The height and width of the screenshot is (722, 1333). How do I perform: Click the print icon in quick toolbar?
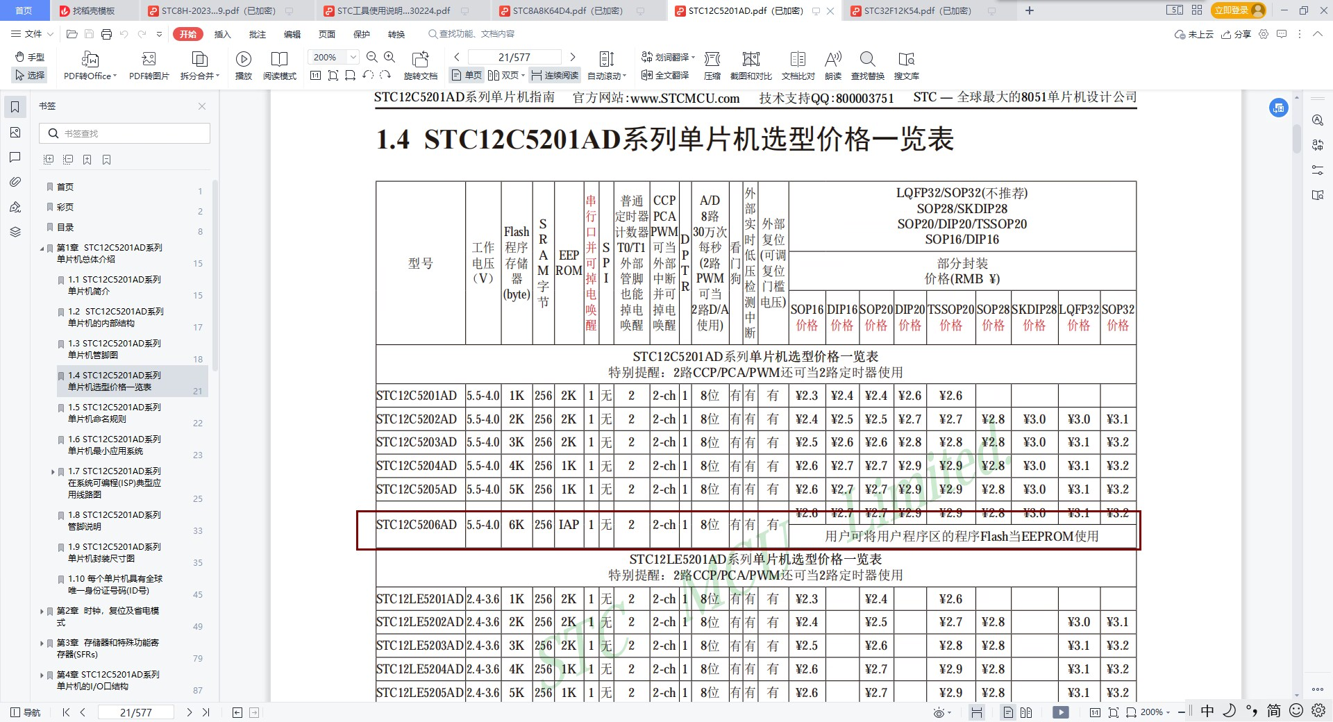pyautogui.click(x=106, y=34)
